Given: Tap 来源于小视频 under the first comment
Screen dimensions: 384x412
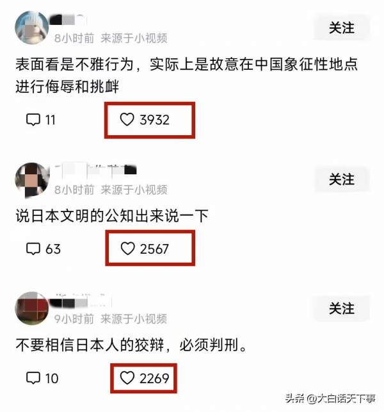Looking at the screenshot, I should [134, 38].
